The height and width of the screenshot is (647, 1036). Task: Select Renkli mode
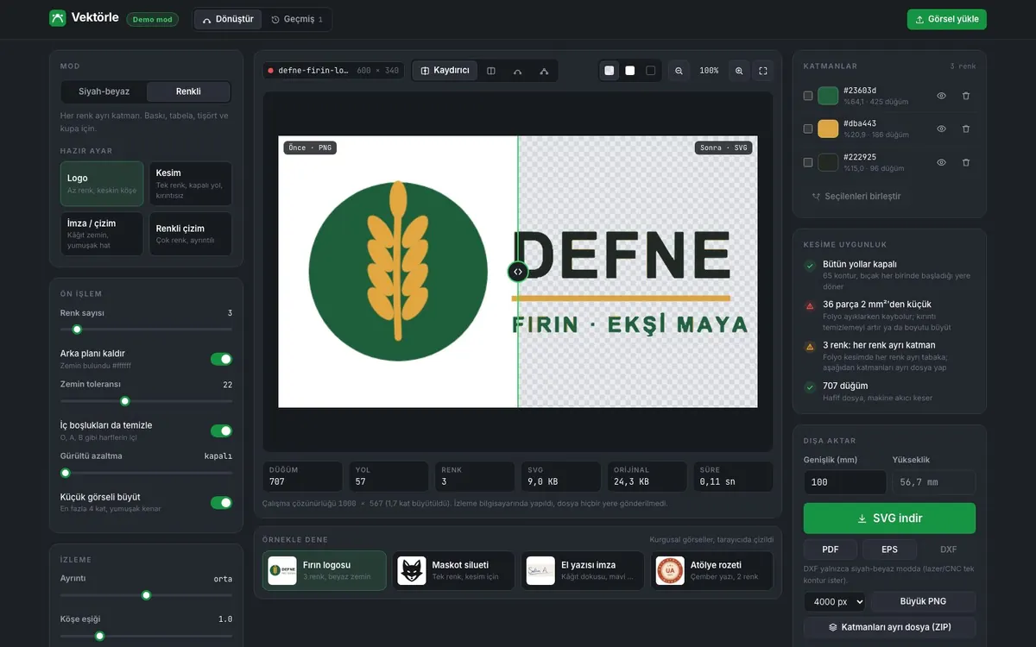click(x=188, y=91)
